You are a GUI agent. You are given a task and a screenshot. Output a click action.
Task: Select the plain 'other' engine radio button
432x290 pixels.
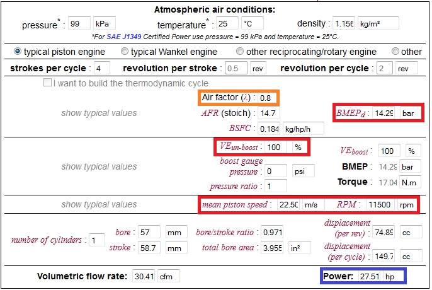click(x=395, y=51)
